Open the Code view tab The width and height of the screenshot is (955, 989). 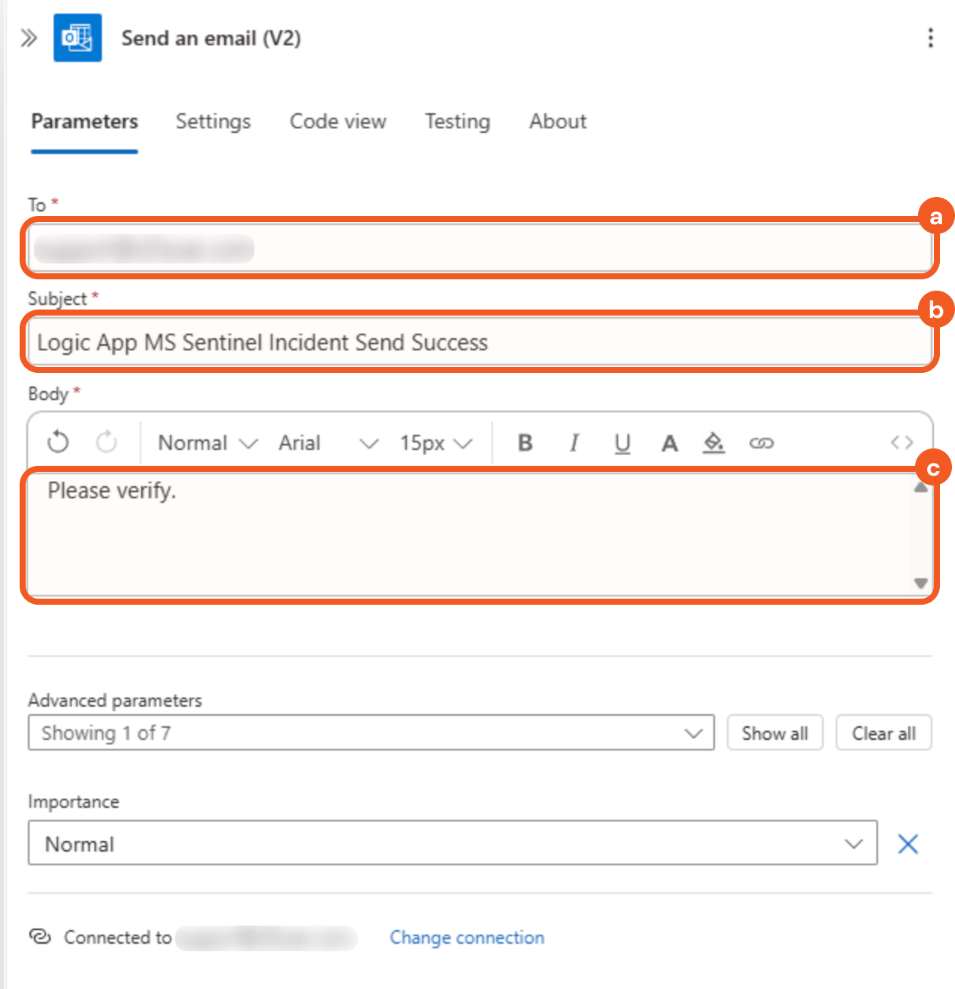point(337,122)
